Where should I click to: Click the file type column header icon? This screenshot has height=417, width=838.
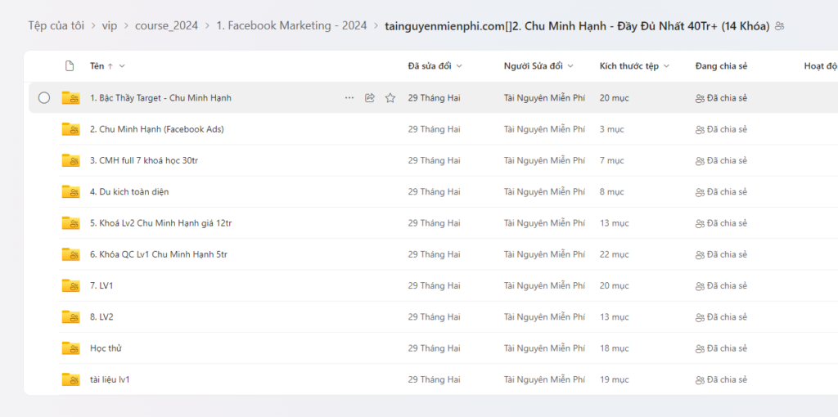70,66
